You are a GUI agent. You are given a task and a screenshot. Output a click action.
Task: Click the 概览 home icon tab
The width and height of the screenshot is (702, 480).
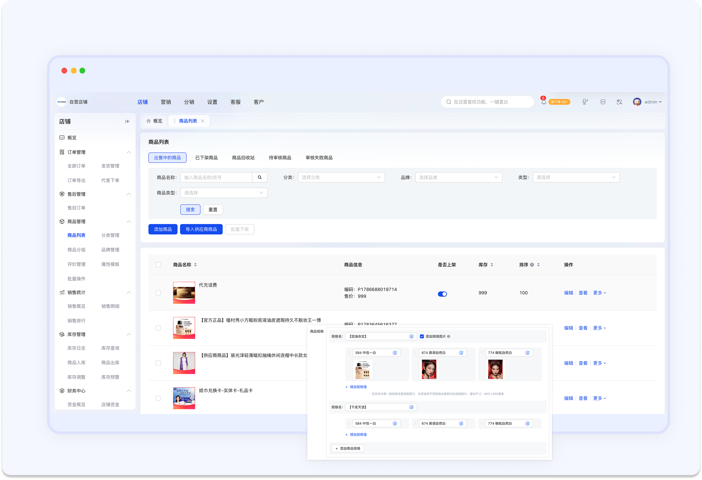click(x=154, y=121)
